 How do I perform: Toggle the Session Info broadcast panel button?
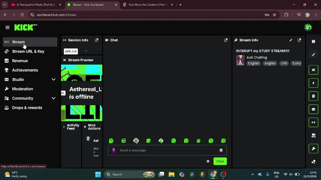tap(313, 122)
